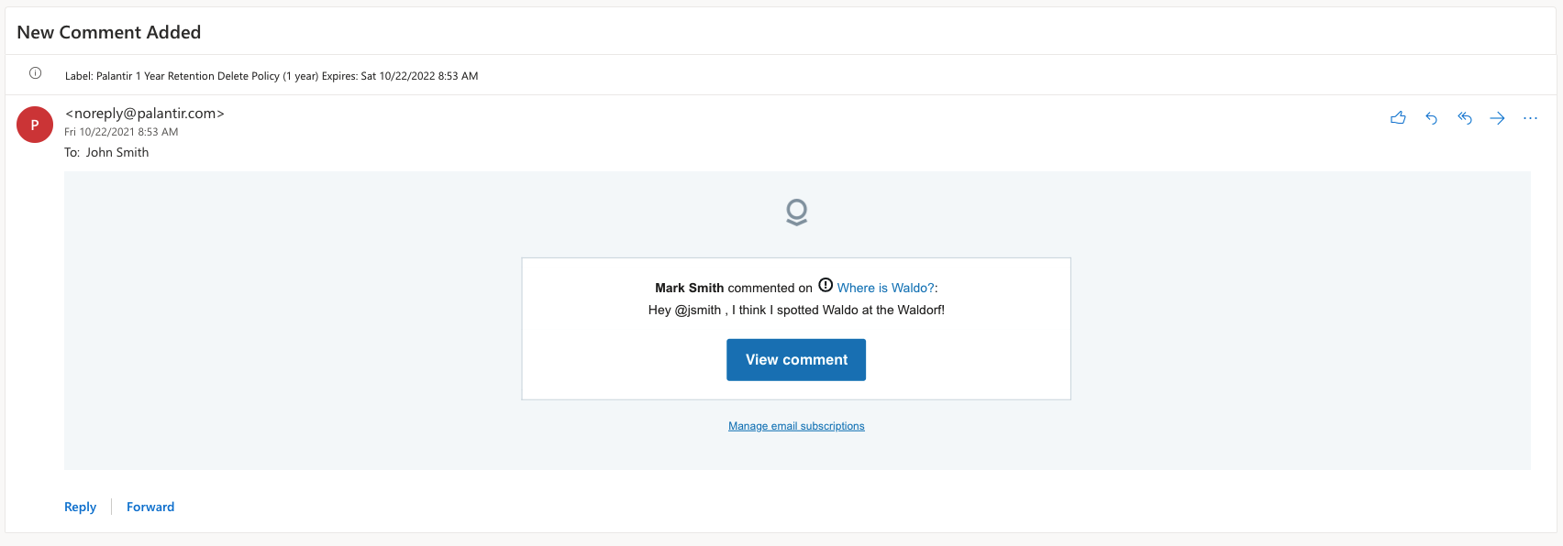Click the red P sender avatar

(x=35, y=125)
